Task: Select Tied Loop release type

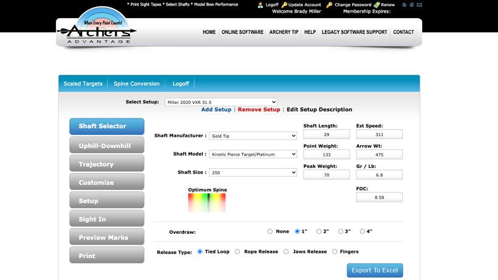Action: 200,251
